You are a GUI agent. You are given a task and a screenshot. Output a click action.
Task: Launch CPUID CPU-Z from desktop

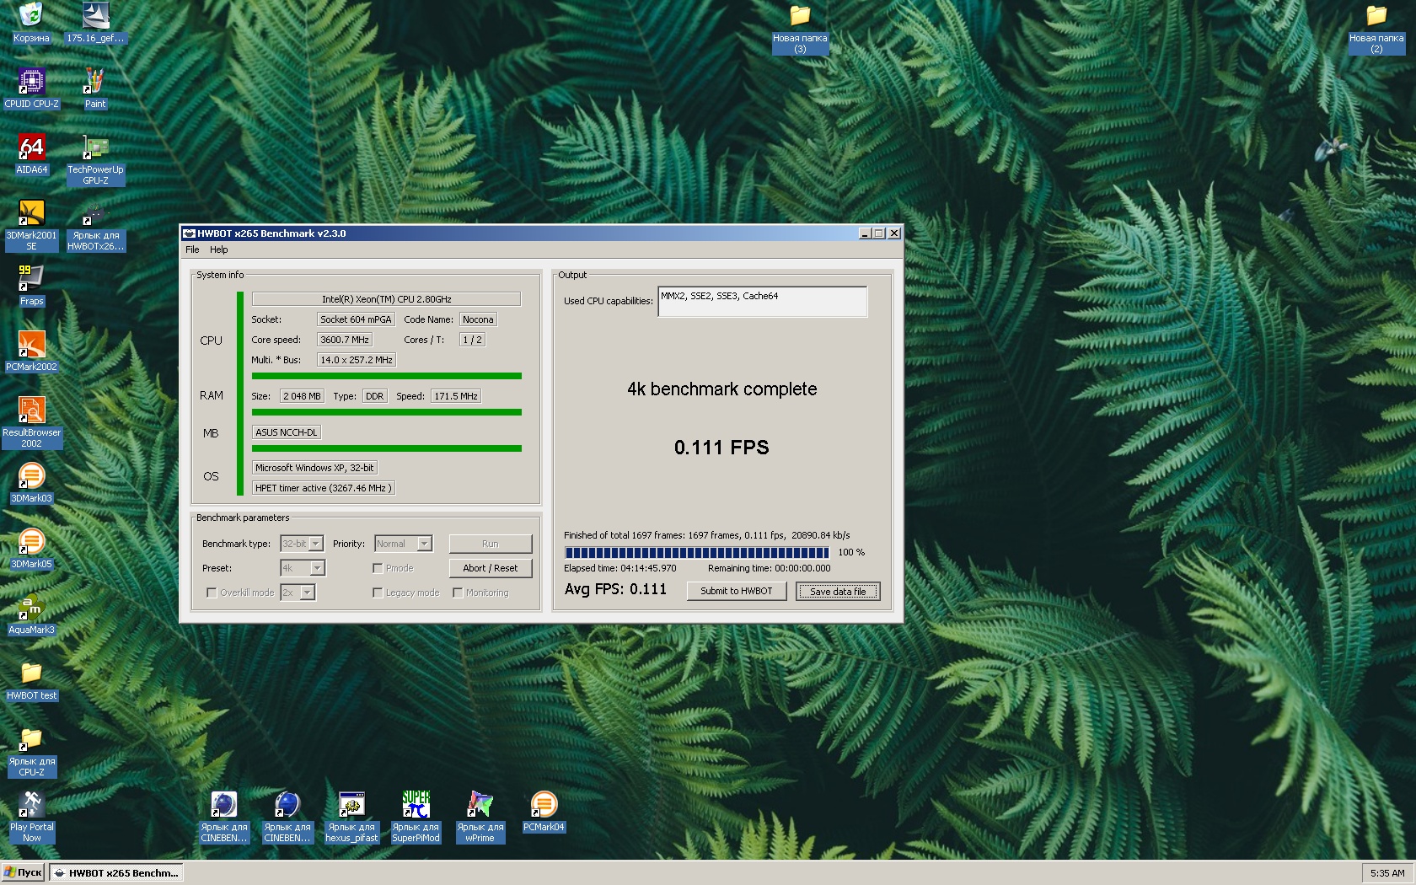click(x=31, y=88)
